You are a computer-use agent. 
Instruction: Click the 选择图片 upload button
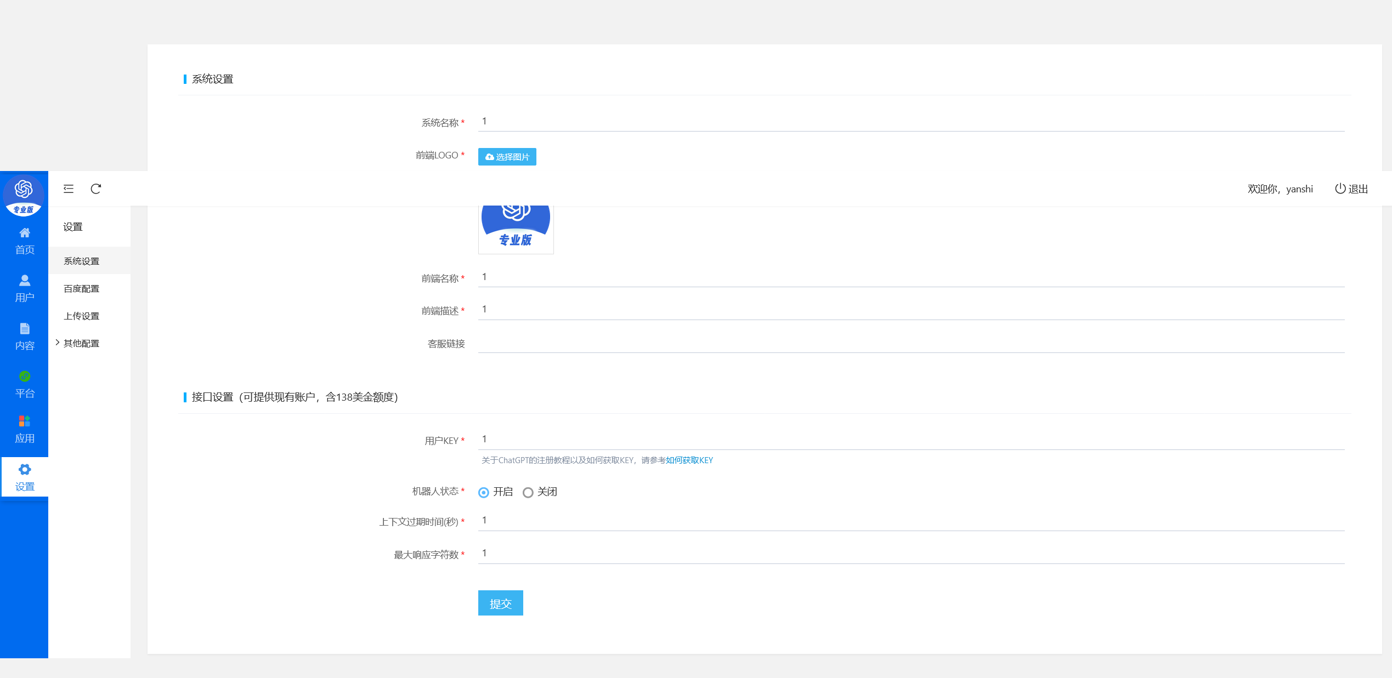pyautogui.click(x=507, y=157)
